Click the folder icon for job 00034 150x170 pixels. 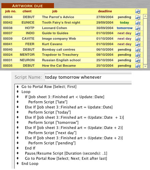[138, 17]
